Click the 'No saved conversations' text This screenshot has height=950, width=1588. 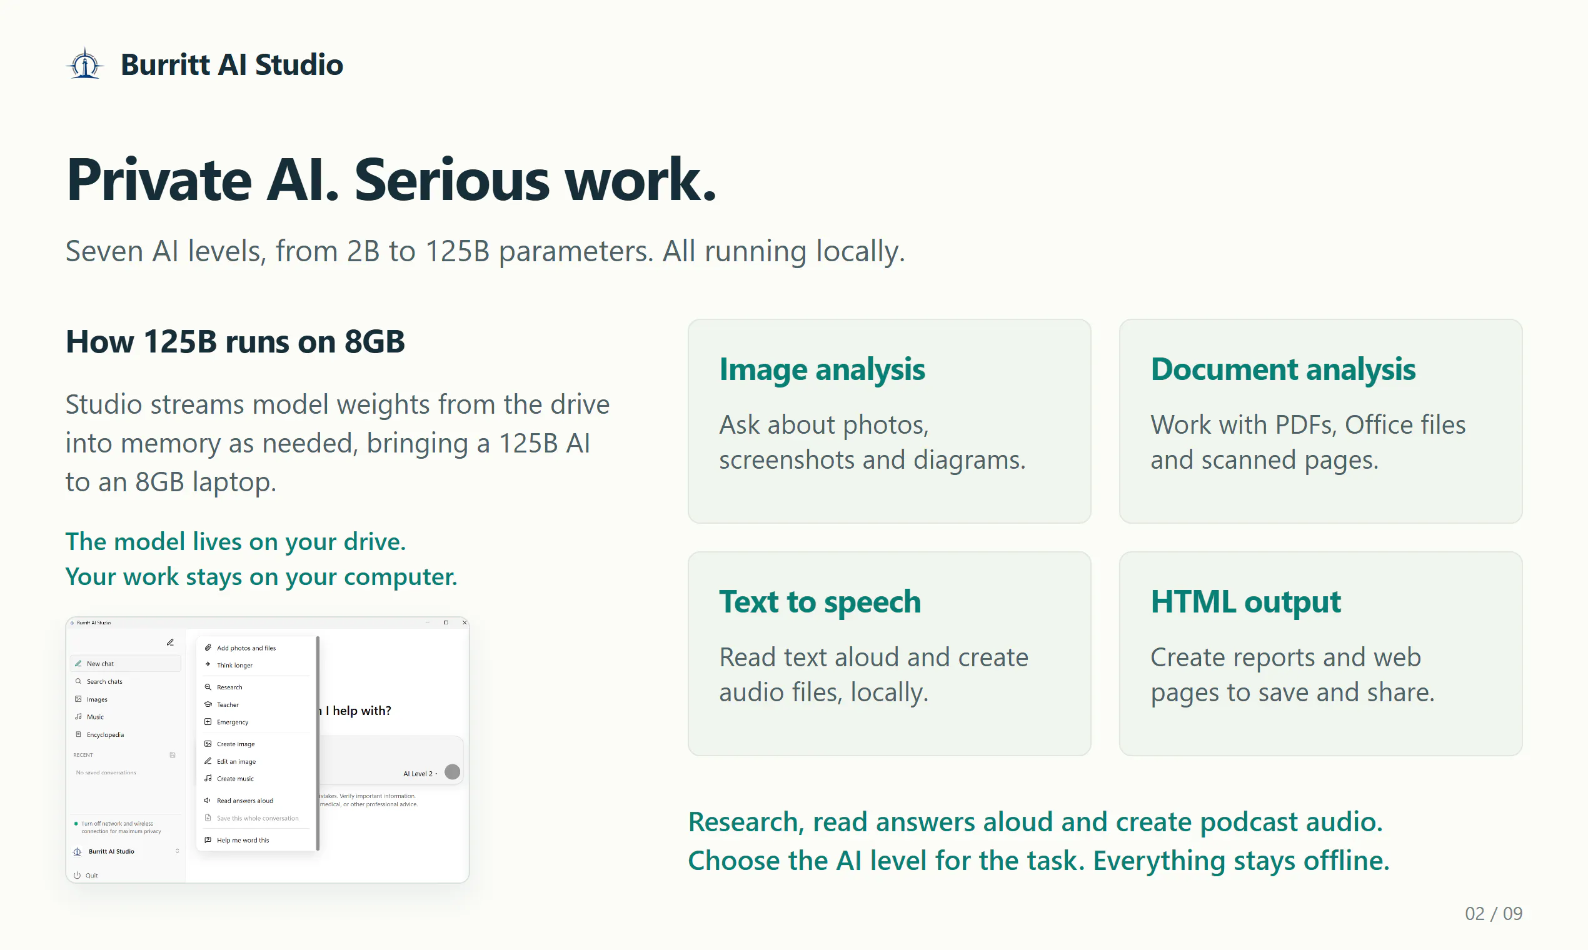coord(106,772)
